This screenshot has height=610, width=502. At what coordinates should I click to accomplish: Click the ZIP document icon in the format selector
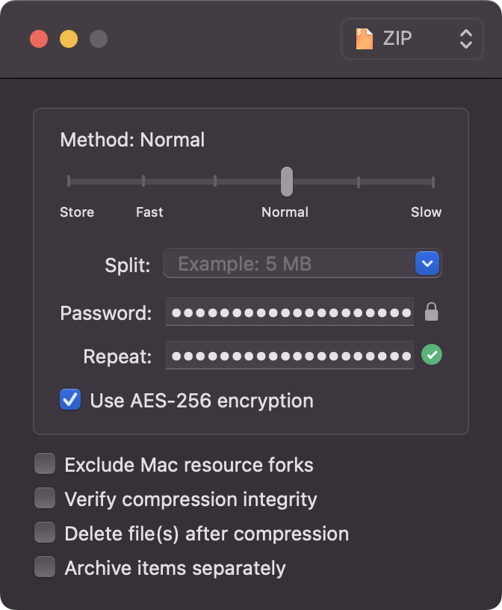pyautogui.click(x=364, y=38)
